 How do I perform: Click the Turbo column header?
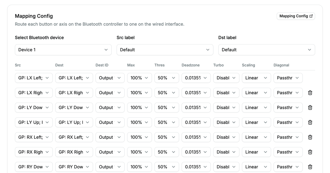(218, 65)
